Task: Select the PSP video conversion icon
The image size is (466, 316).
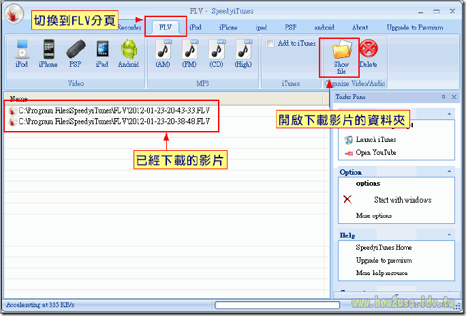Action: pos(75,51)
